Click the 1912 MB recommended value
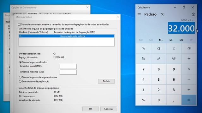Image resolution: width=202 pixels, height=113 pixels. pyautogui.click(x=58, y=96)
